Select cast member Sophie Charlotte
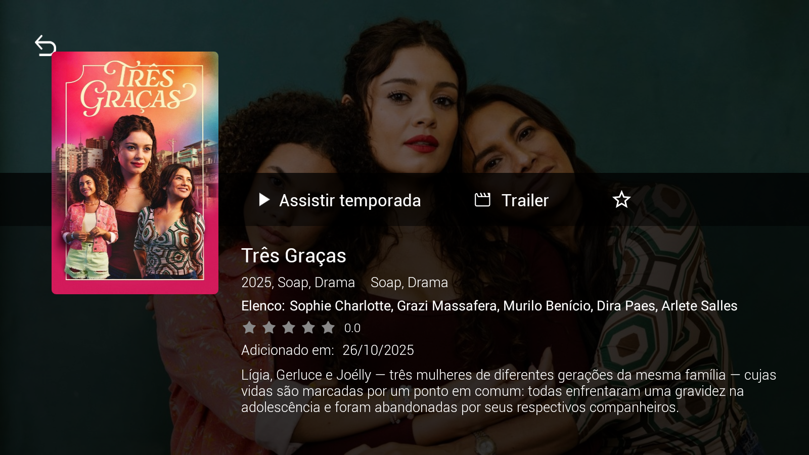The width and height of the screenshot is (809, 455). click(340, 306)
